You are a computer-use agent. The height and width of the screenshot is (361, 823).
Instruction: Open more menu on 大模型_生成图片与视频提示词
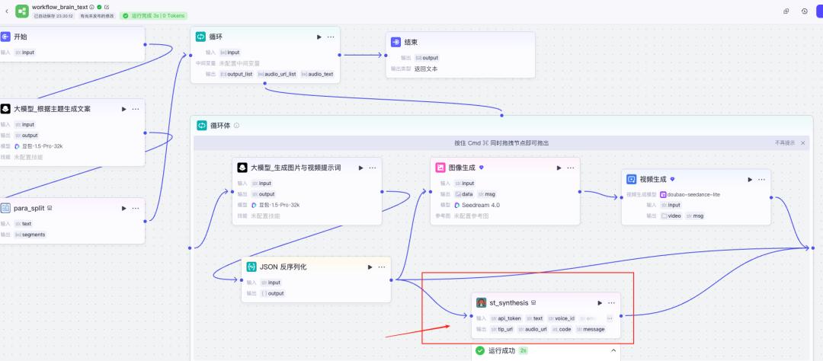click(372, 168)
